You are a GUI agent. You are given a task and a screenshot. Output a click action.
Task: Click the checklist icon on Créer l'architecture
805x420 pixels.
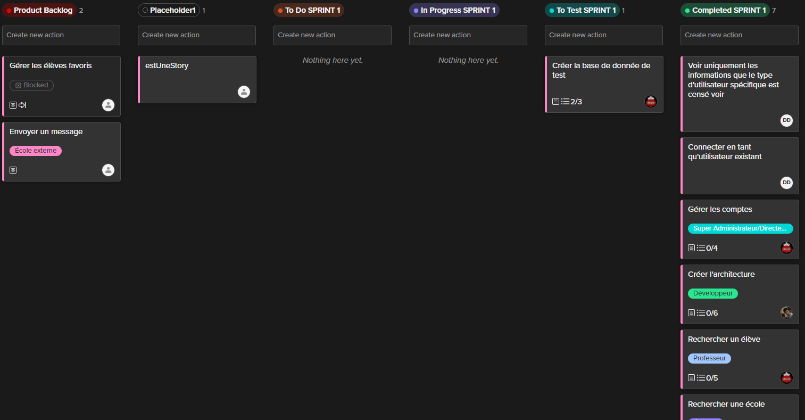tap(701, 313)
